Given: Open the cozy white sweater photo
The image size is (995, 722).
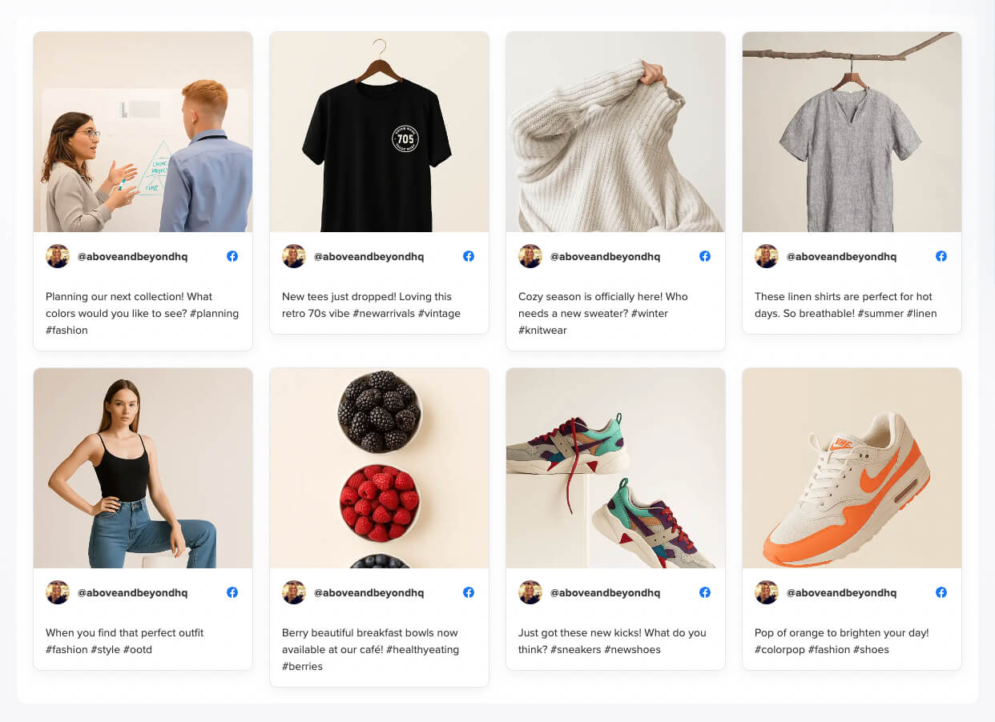Looking at the screenshot, I should click(615, 132).
